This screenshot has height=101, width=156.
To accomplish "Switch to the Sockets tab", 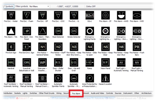I will 17,93.
